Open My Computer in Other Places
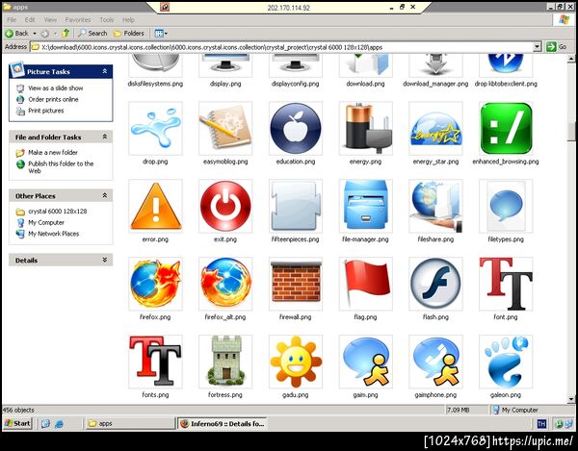This screenshot has width=578, height=451. tap(46, 222)
